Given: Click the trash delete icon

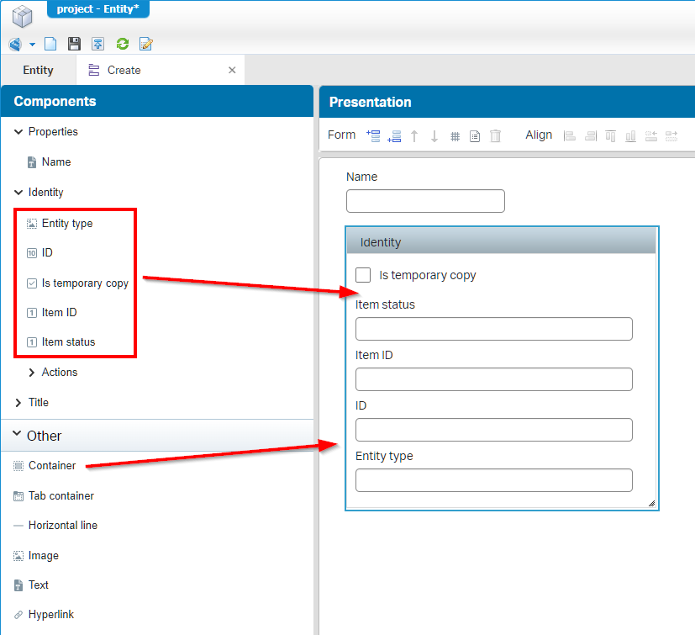Looking at the screenshot, I should [496, 136].
